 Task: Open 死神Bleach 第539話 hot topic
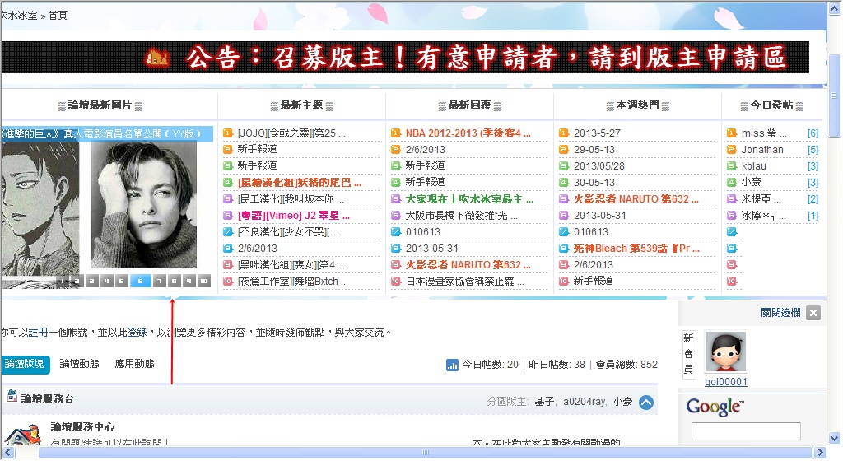(x=636, y=249)
